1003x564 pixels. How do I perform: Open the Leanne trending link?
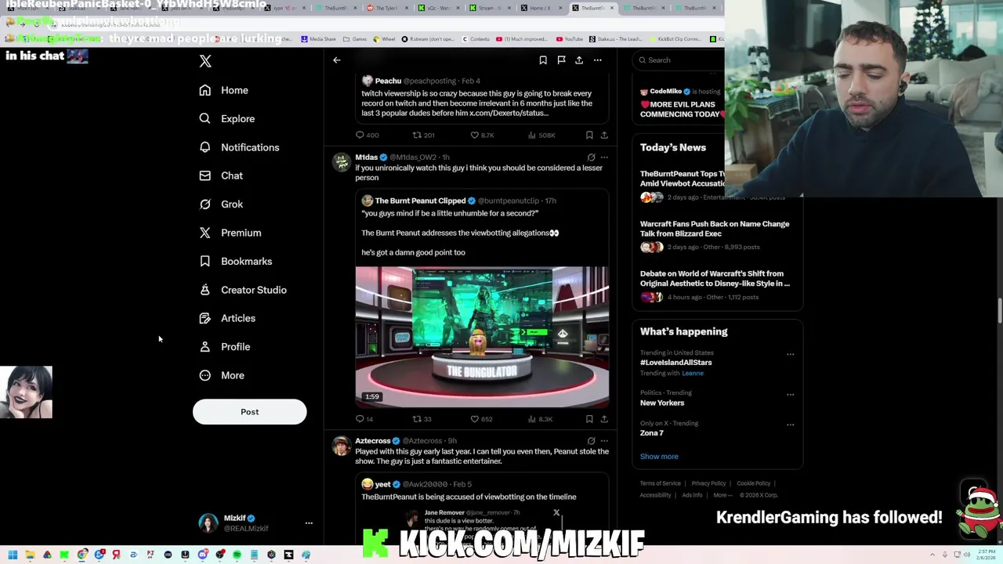point(693,374)
